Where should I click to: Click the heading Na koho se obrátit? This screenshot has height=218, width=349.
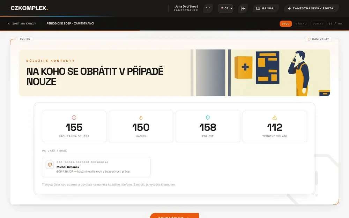click(95, 76)
